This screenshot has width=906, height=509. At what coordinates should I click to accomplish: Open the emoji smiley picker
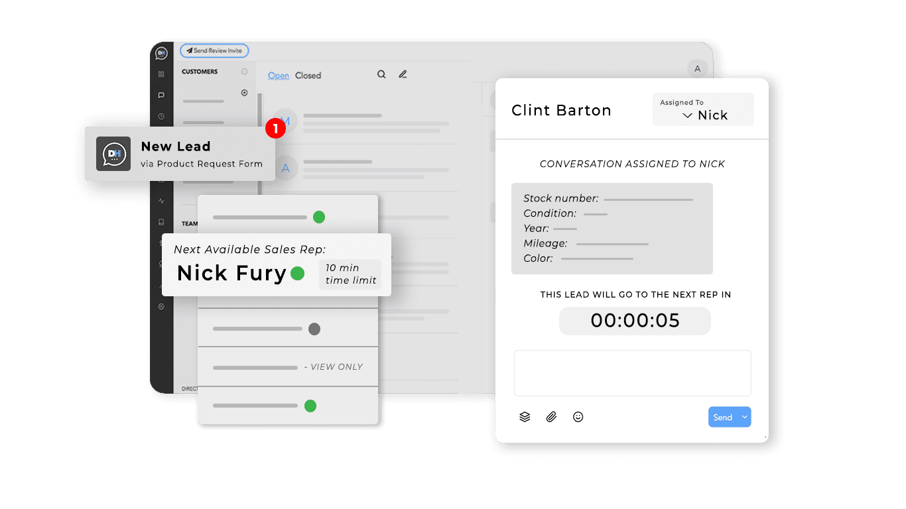(578, 416)
